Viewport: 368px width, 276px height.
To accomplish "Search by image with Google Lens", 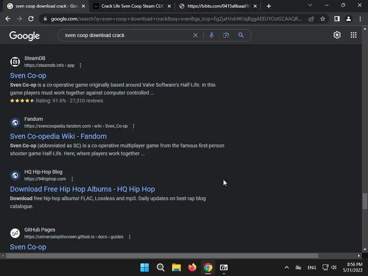I will click(x=226, y=35).
